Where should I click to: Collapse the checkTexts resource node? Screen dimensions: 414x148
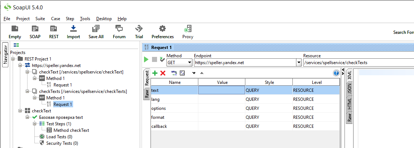point(27,91)
